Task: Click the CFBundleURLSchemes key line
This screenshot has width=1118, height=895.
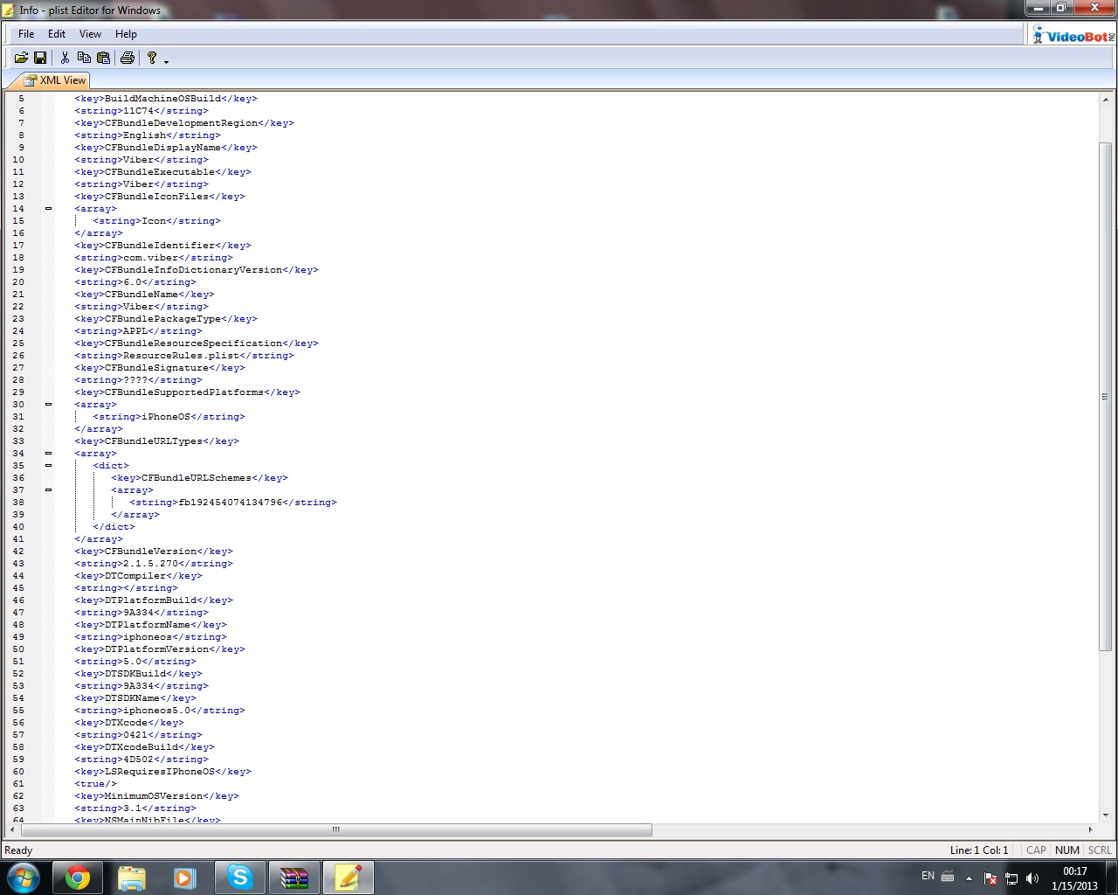Action: point(200,478)
